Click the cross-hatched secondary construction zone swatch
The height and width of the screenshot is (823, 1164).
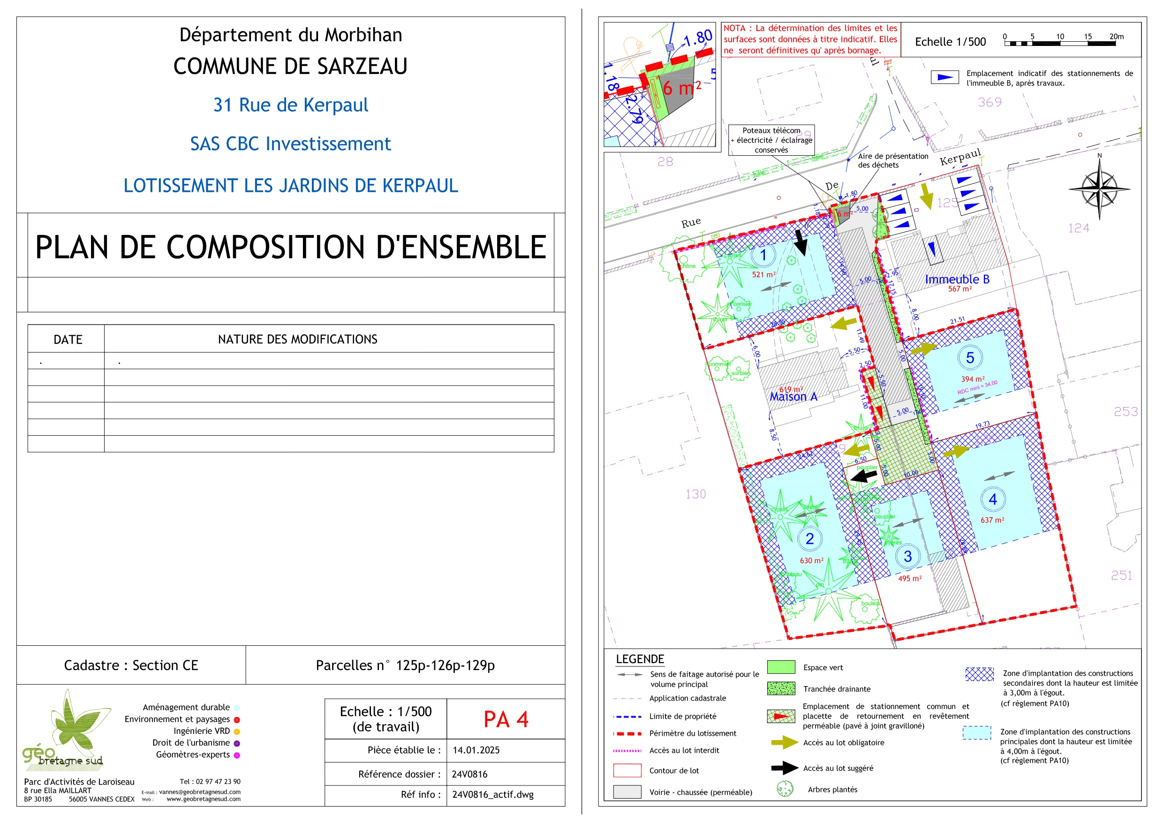[x=979, y=674]
